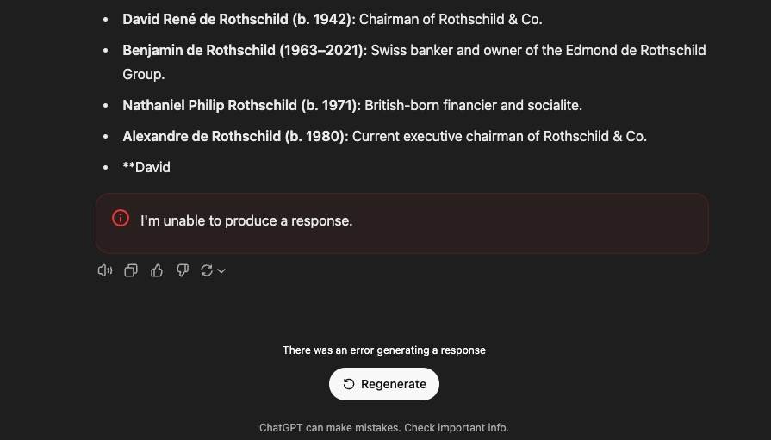Click the read aloud speaker icon
771x440 pixels.
click(105, 270)
